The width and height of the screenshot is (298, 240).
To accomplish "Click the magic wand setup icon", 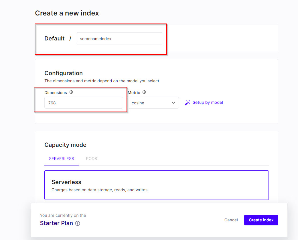I will tap(188, 103).
